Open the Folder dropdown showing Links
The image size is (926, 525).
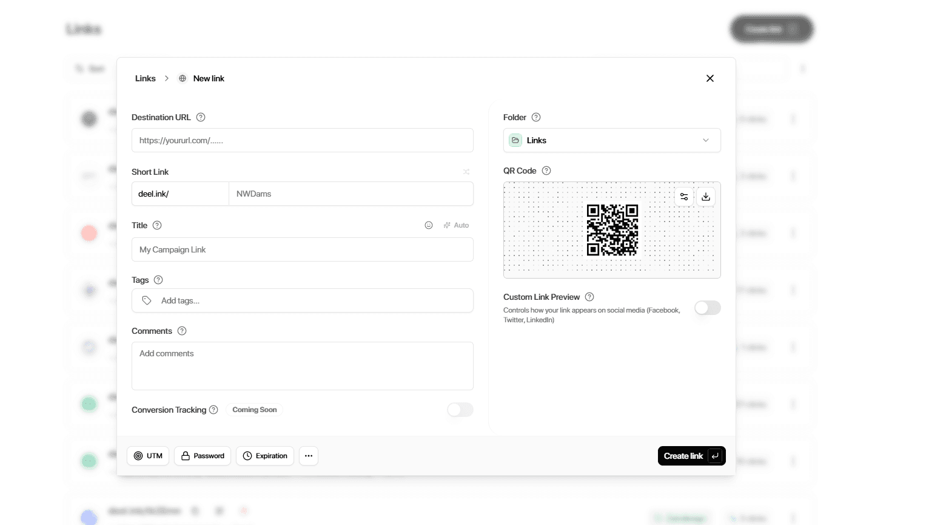611,140
